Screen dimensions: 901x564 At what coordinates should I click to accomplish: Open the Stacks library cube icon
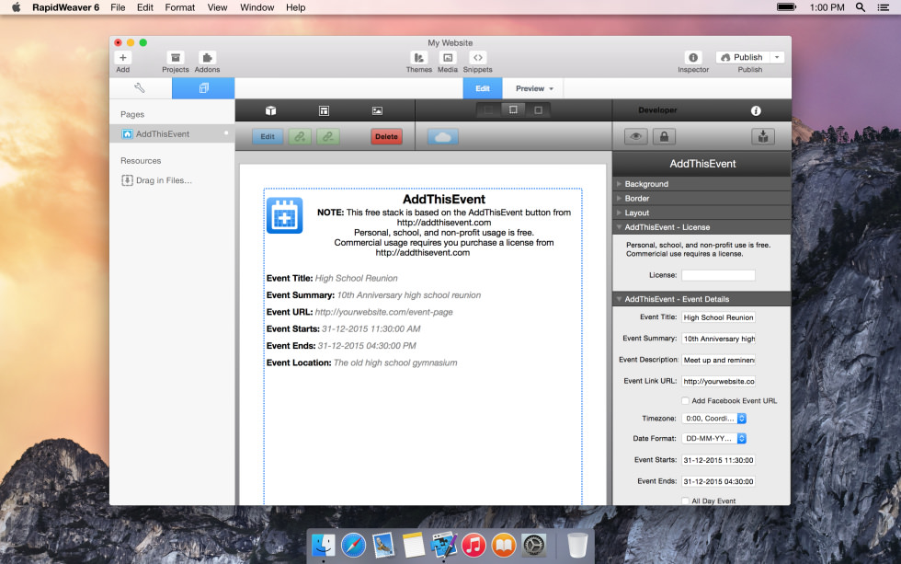270,110
